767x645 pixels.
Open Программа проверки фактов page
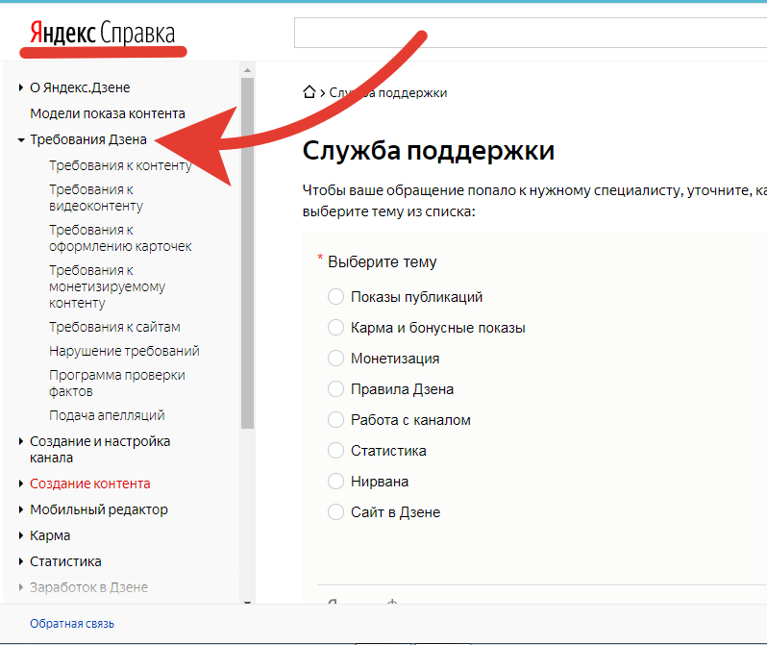[117, 384]
